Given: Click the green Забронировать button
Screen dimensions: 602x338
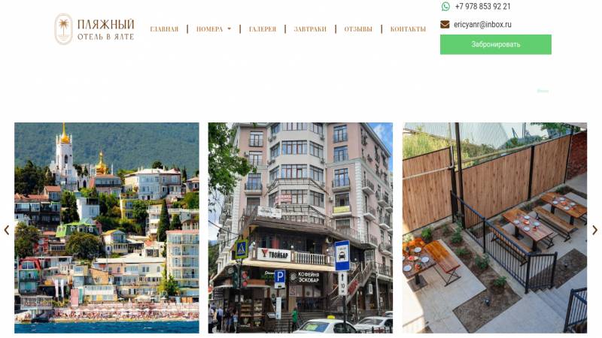Looking at the screenshot, I should pyautogui.click(x=496, y=44).
